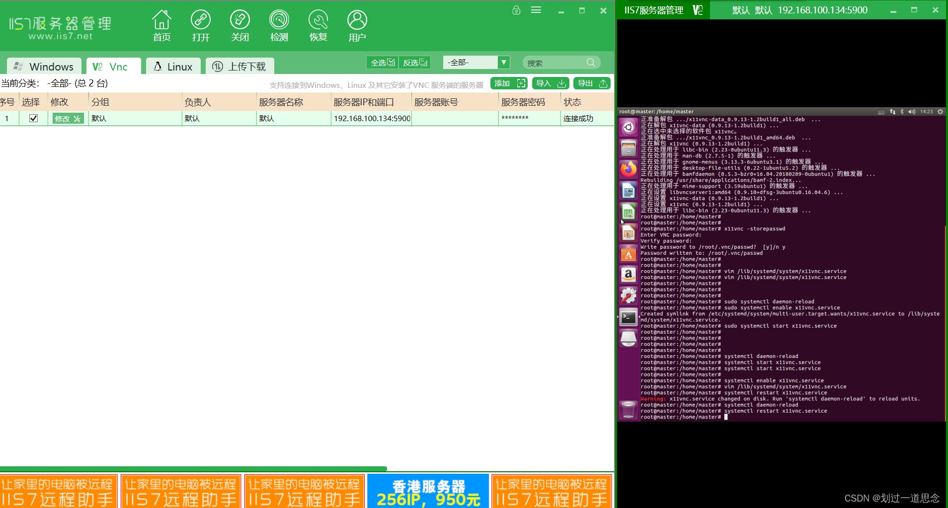Click the 恢复 restore icon
This screenshot has width=948, height=508.
[x=318, y=25]
